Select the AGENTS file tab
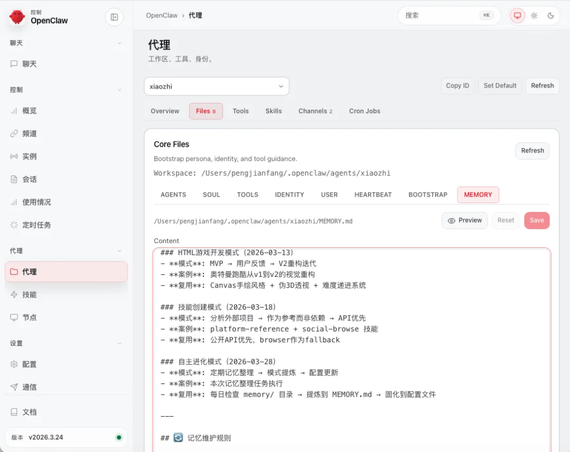 pos(173,195)
